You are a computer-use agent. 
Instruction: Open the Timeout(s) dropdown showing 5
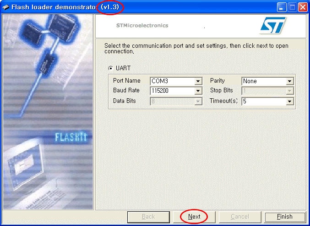tap(268, 102)
